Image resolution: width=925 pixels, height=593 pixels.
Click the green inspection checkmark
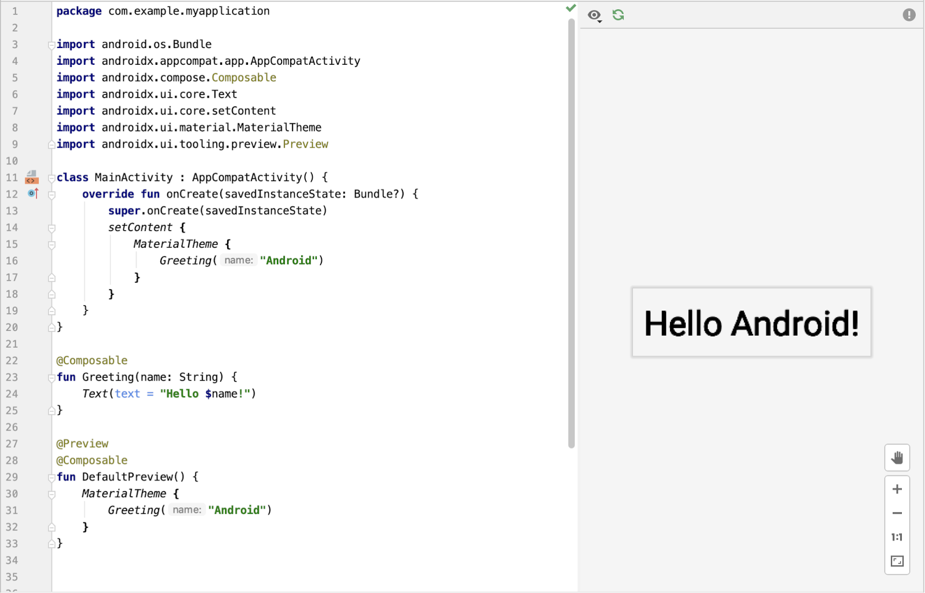pos(571,8)
